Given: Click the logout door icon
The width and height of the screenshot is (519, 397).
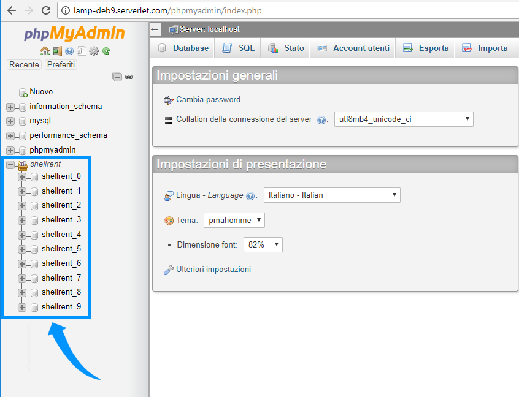Looking at the screenshot, I should [x=57, y=51].
